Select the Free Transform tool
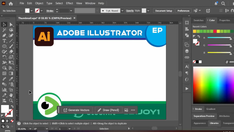This screenshot has width=234, height=132. 11,62
